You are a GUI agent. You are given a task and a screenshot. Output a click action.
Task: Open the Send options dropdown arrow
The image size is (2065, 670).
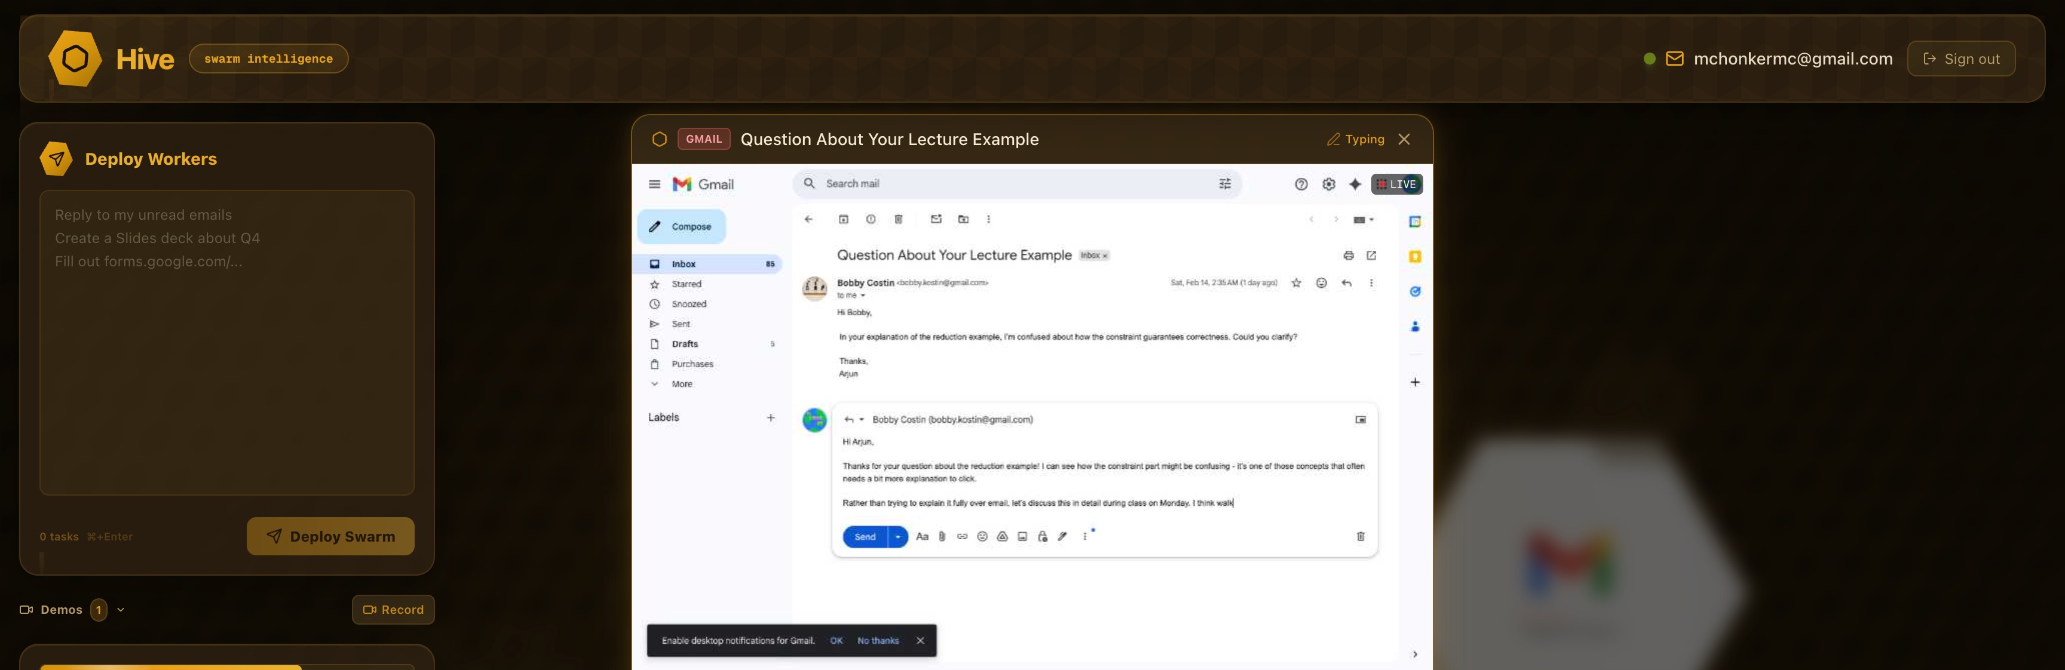(x=898, y=537)
